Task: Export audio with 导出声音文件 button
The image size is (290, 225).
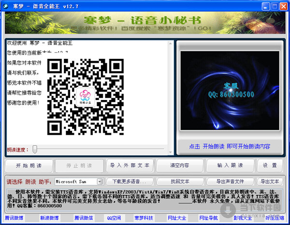Action: (230, 182)
